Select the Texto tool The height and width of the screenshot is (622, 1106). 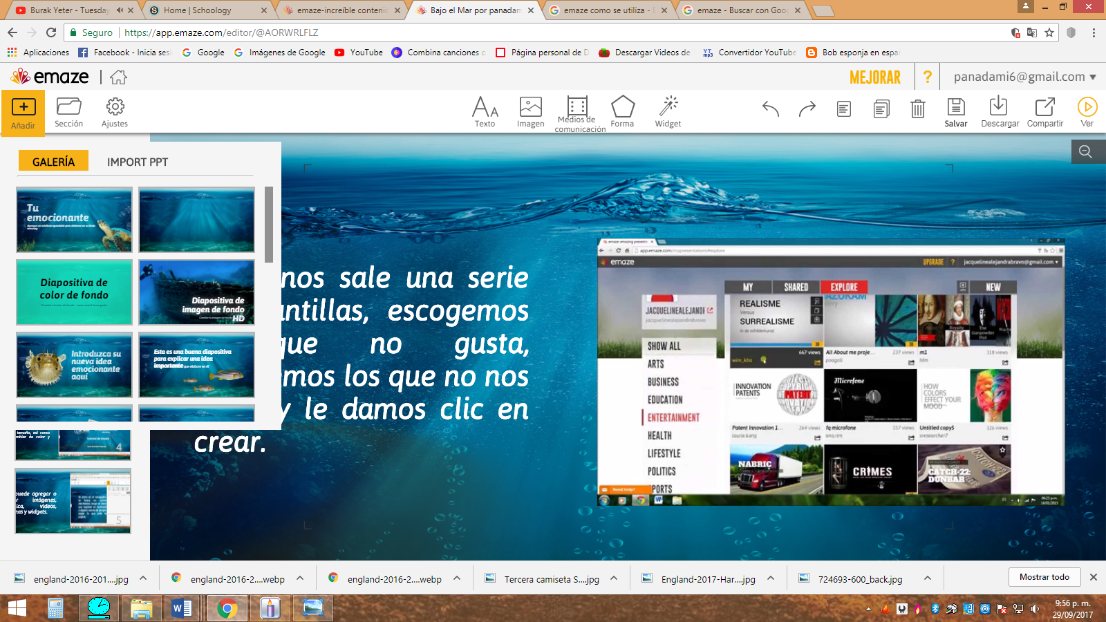(485, 112)
